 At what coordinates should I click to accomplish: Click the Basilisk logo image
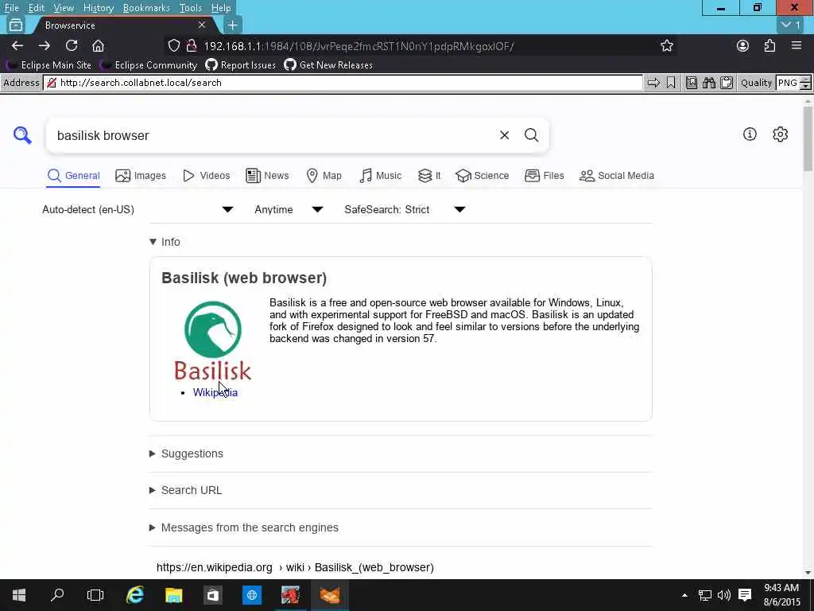[x=213, y=341]
